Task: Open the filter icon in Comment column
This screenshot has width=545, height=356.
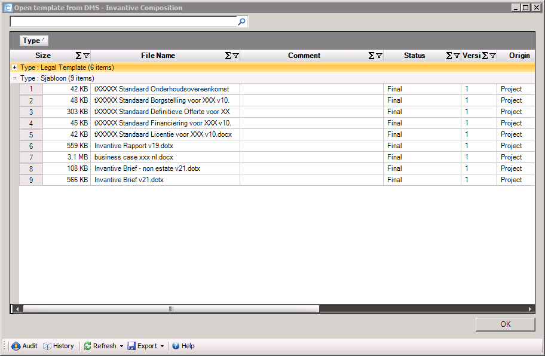Action: coord(379,56)
